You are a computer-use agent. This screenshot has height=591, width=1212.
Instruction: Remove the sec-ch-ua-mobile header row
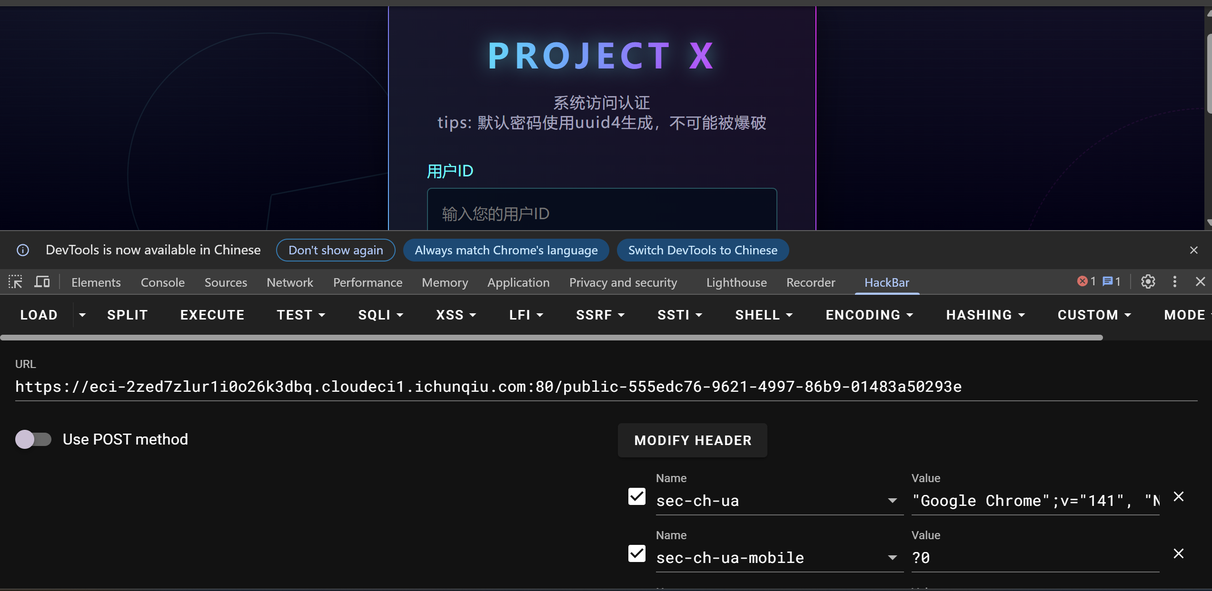[1178, 554]
